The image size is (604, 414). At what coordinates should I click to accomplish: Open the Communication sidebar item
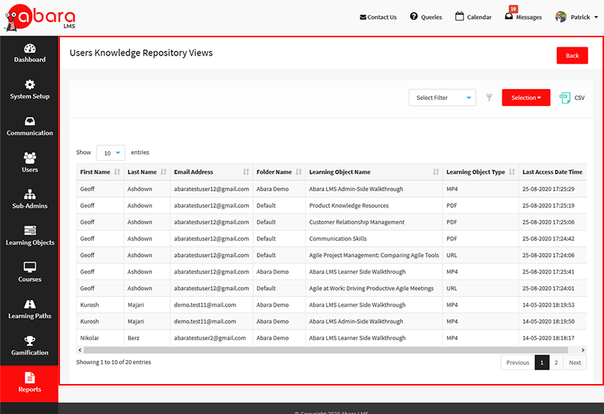tap(30, 126)
